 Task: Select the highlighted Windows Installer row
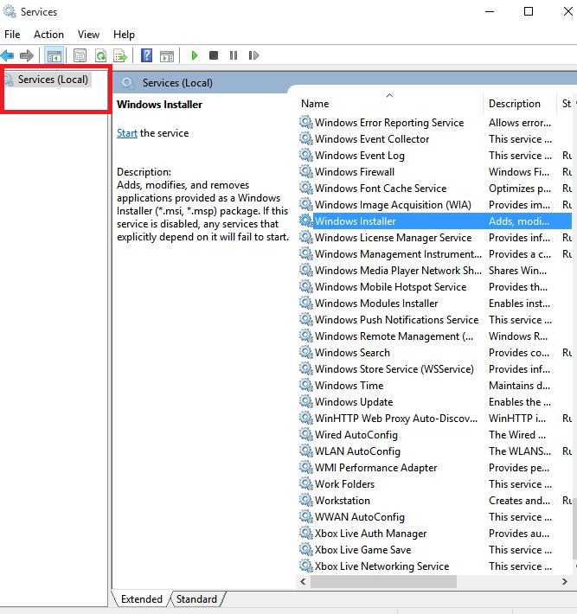click(435, 221)
